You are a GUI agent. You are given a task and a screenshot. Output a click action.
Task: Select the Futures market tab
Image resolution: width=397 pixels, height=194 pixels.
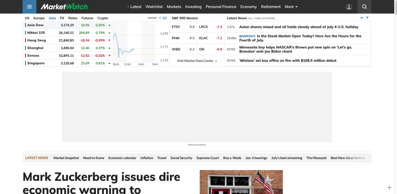[x=87, y=18]
